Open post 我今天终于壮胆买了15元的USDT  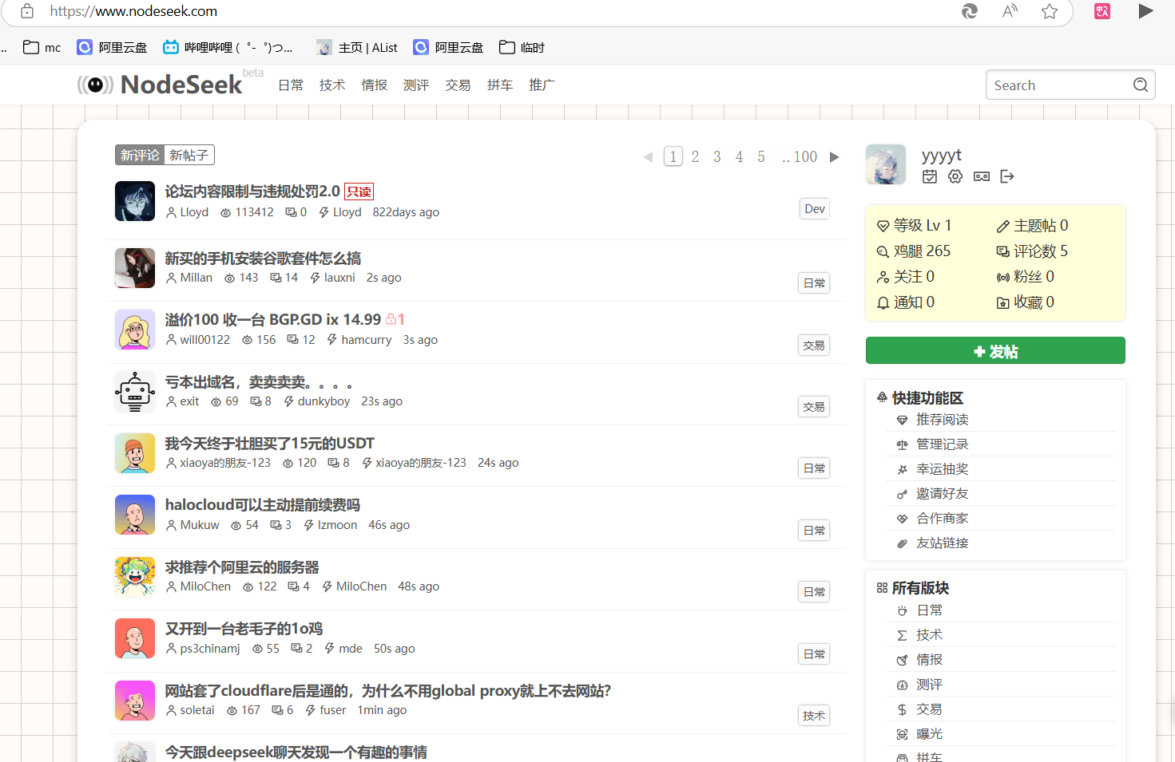tap(269, 443)
